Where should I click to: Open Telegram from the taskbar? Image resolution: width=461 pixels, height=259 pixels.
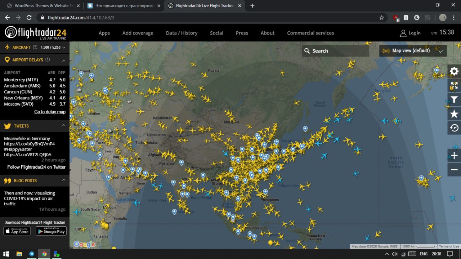pos(31,254)
